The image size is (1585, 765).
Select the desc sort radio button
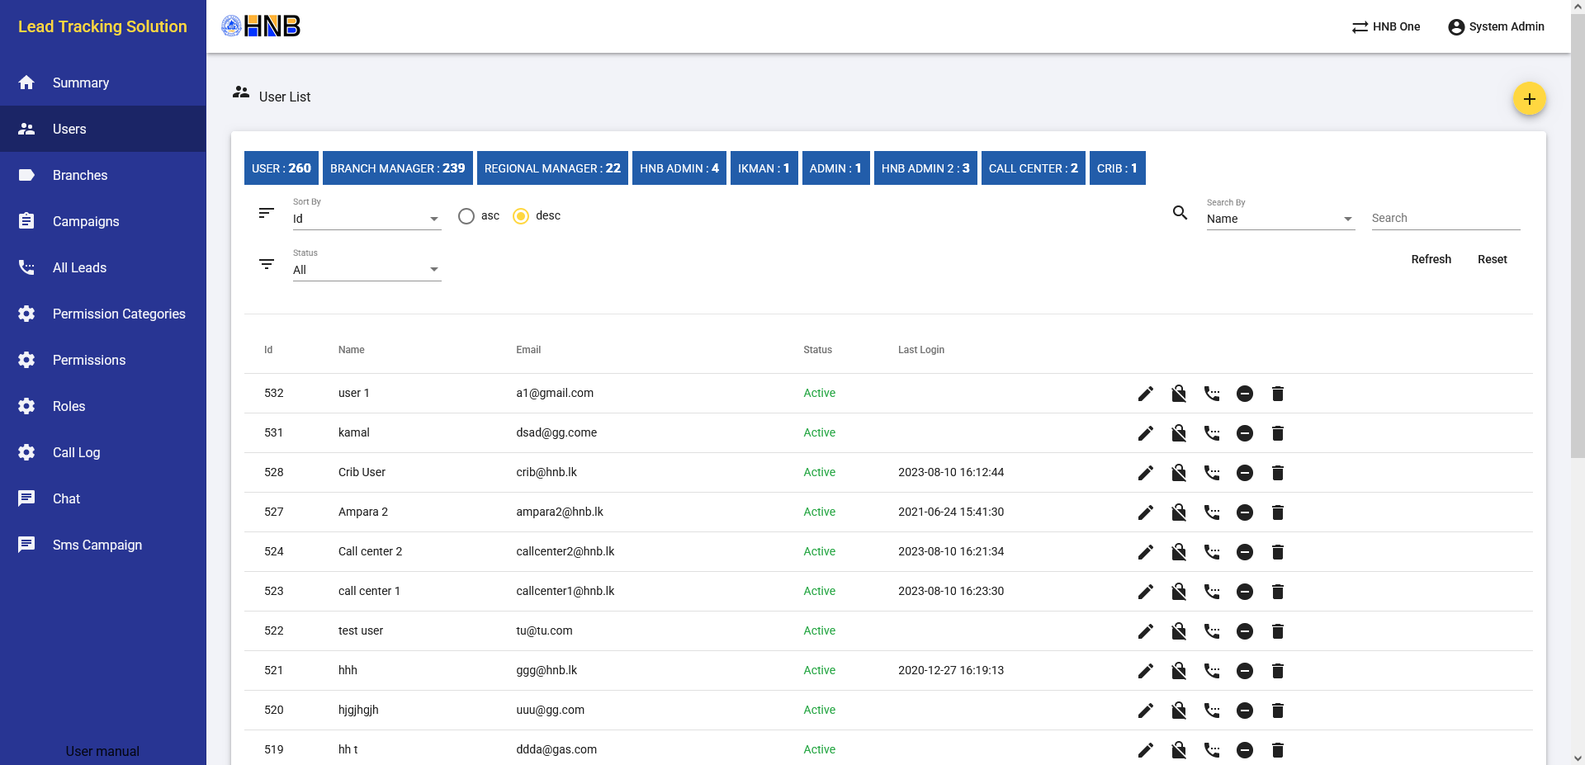521,216
